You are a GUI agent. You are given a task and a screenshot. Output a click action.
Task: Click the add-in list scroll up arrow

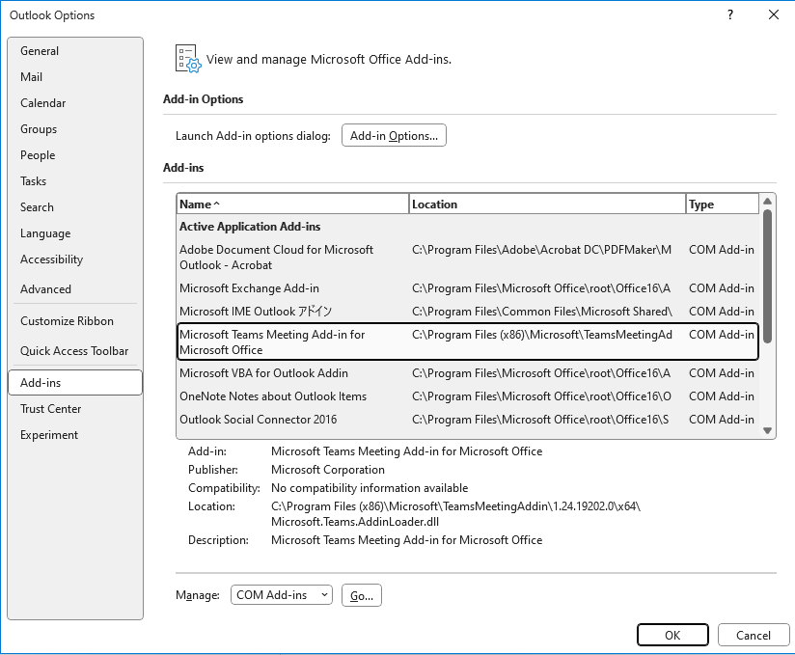pyautogui.click(x=768, y=202)
